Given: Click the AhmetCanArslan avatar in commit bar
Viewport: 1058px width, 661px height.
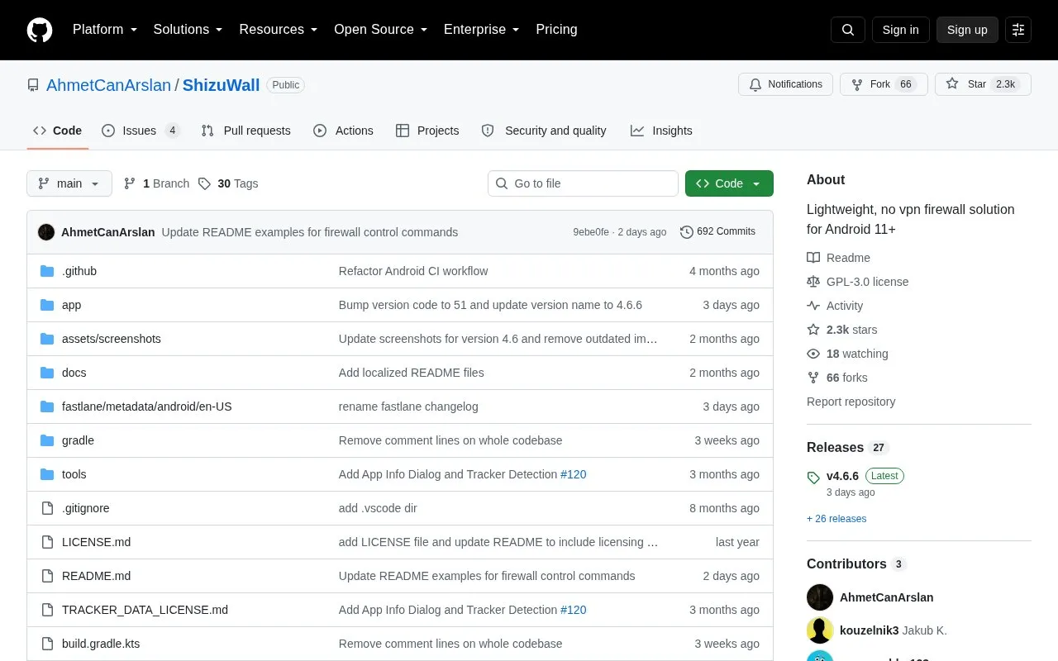Looking at the screenshot, I should point(46,232).
